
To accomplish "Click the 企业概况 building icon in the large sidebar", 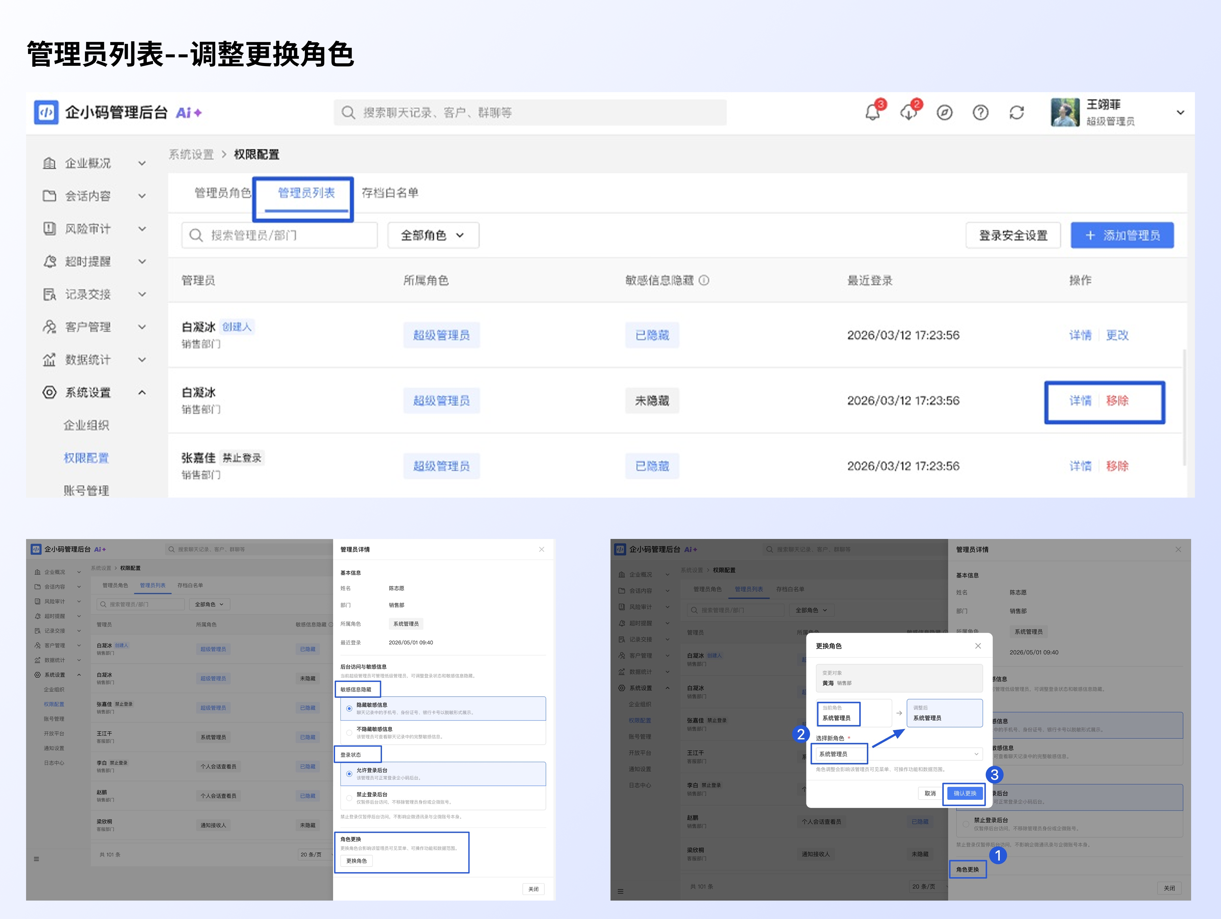I will click(50, 163).
